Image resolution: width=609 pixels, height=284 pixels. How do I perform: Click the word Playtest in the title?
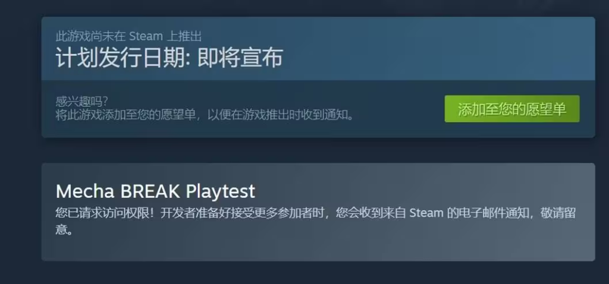click(x=221, y=191)
